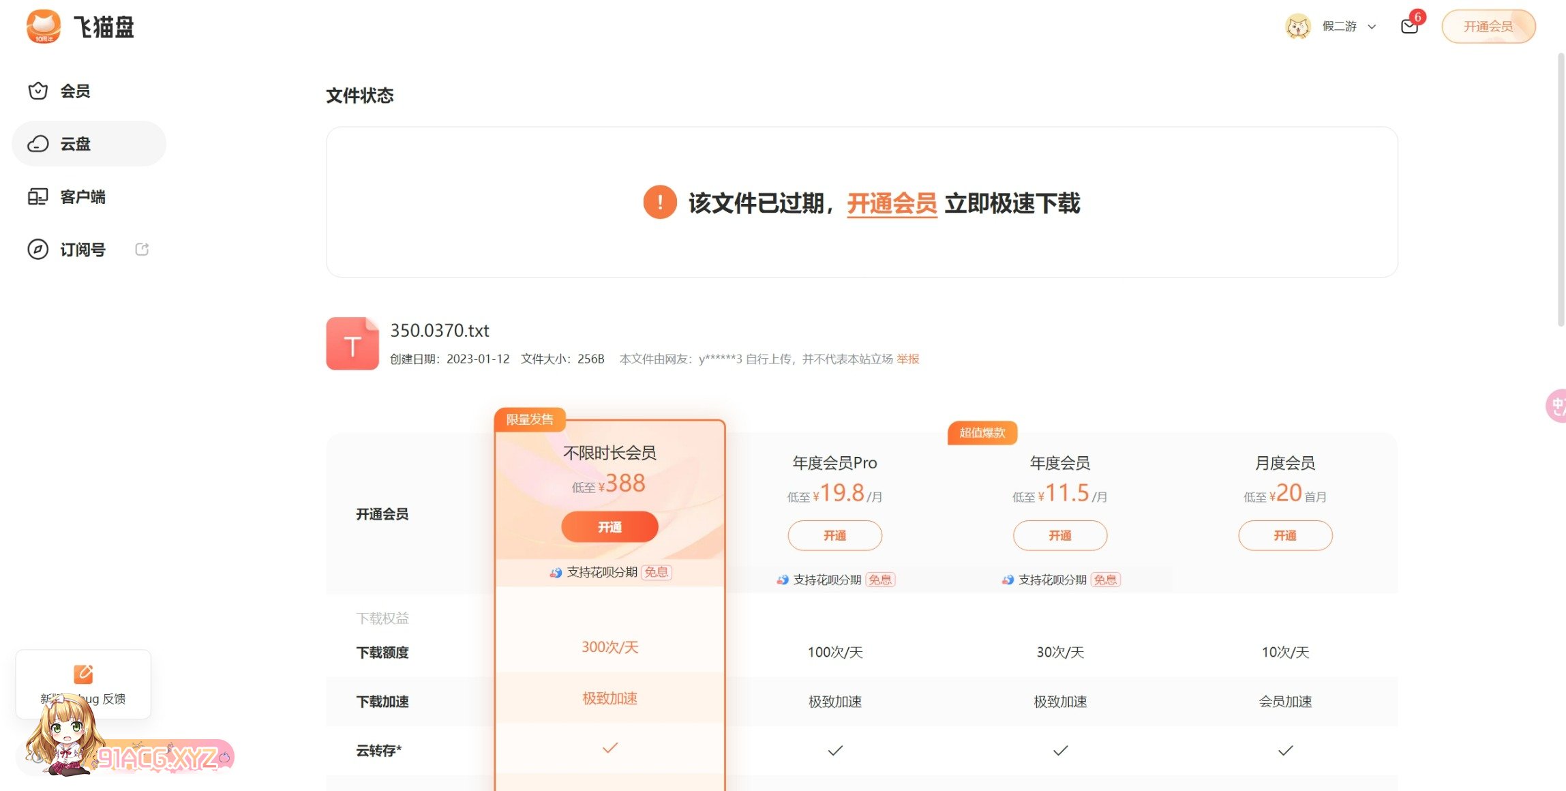Click the 订阅号 compass icon
1566x791 pixels.
point(38,250)
